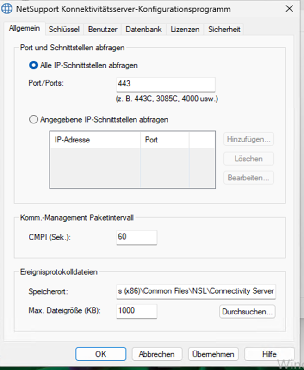Image resolution: width=304 pixels, height=370 pixels.
Task: Click the Port/Ports field showing 443
Action: (165, 85)
